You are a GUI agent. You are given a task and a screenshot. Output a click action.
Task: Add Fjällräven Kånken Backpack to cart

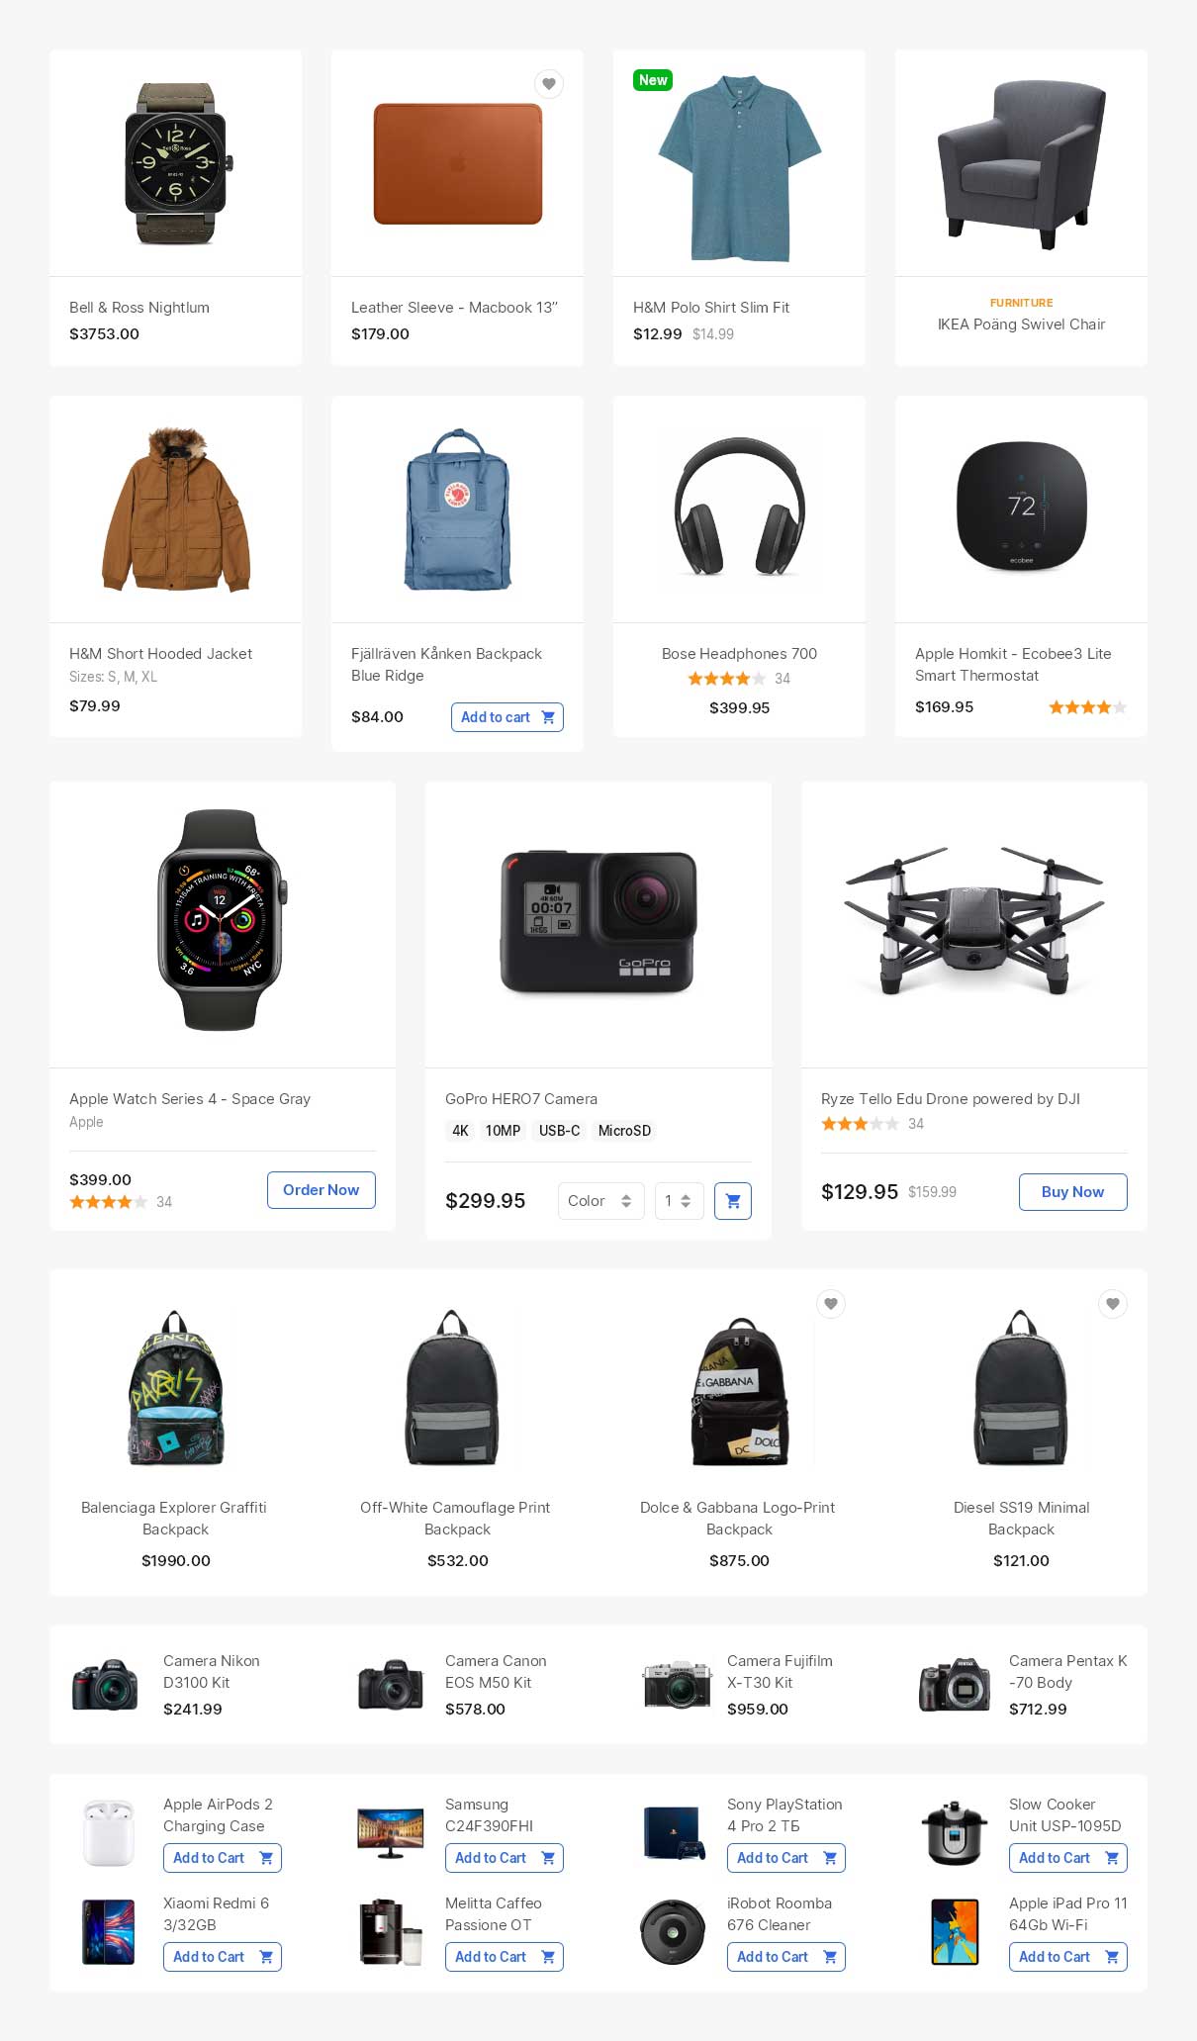pos(507,717)
